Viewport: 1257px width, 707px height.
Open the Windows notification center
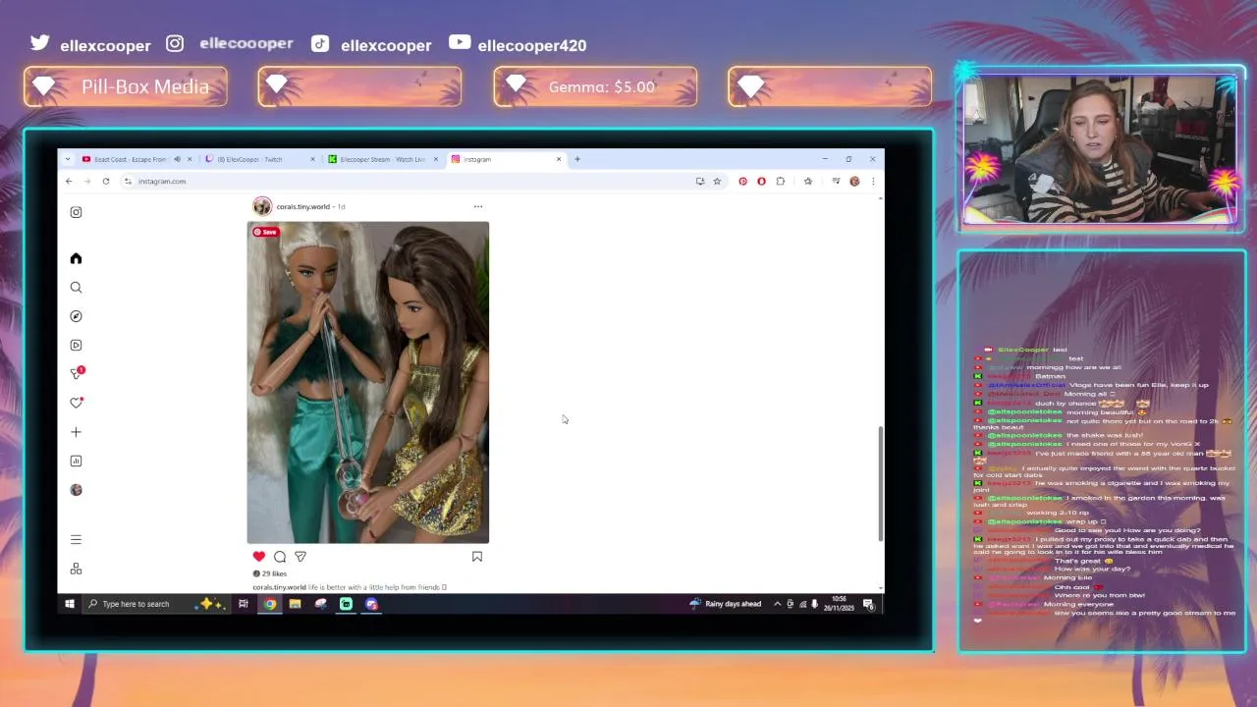click(x=869, y=604)
